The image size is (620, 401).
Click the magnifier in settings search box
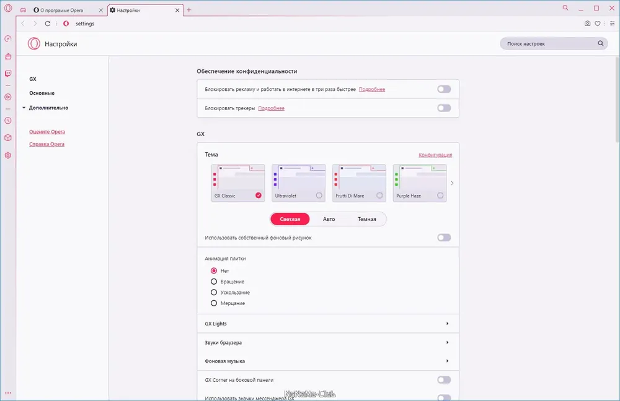(600, 43)
